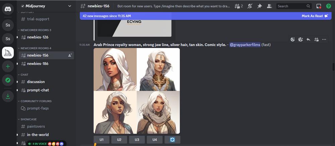Reply to the message using arrow icon
Image resolution: width=335 pixels, height=146 pixels.
[x=308, y=39]
